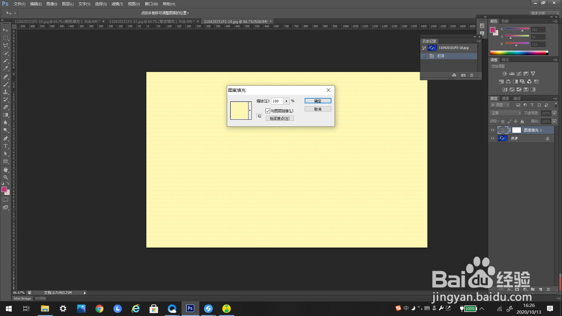Hide the 图案填充 1 layer
Screen dimensions: 562x316
click(493, 130)
